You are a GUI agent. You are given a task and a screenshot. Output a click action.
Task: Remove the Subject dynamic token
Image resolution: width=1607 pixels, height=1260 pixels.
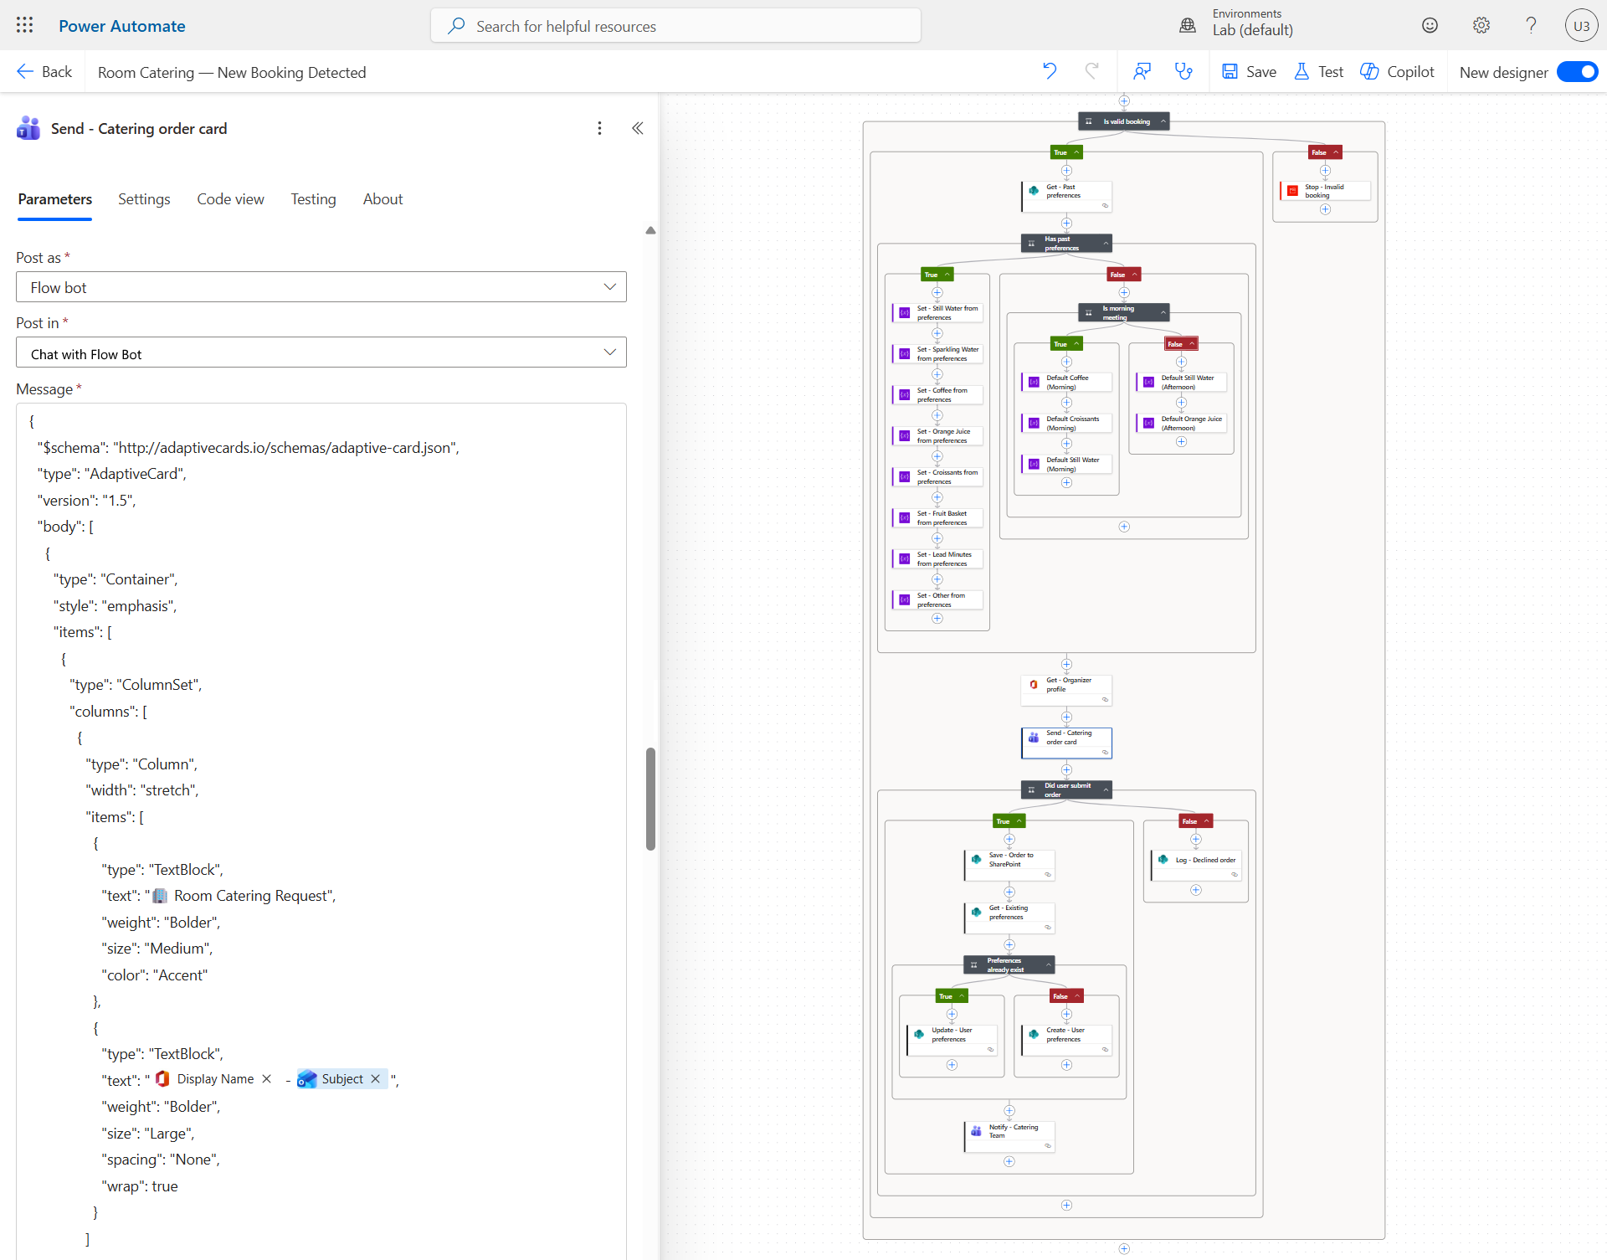[x=376, y=1079]
